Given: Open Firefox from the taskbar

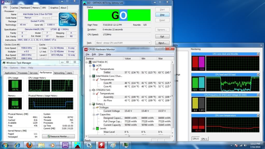Looking at the screenshot, I should 29,145.
